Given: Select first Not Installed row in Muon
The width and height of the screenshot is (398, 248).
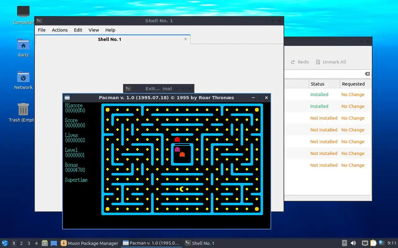Looking at the screenshot, I should (x=324, y=118).
